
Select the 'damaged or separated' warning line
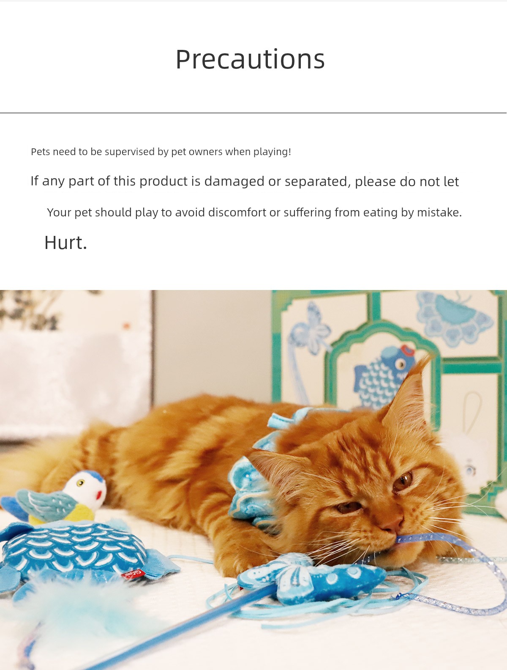click(x=245, y=181)
